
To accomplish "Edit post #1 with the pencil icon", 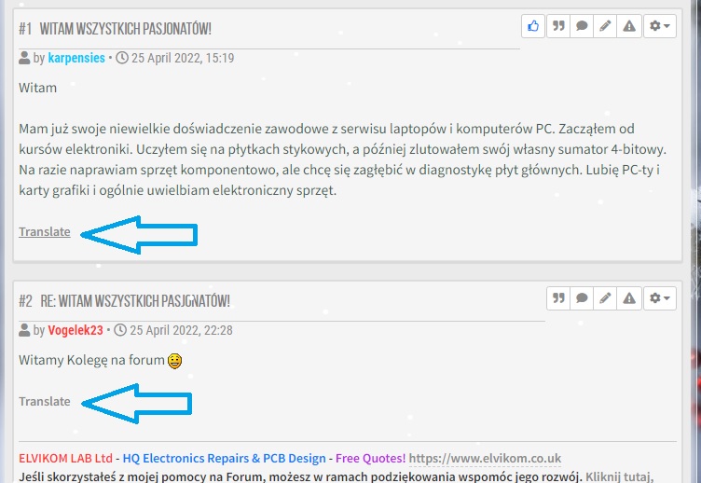I will pyautogui.click(x=605, y=26).
